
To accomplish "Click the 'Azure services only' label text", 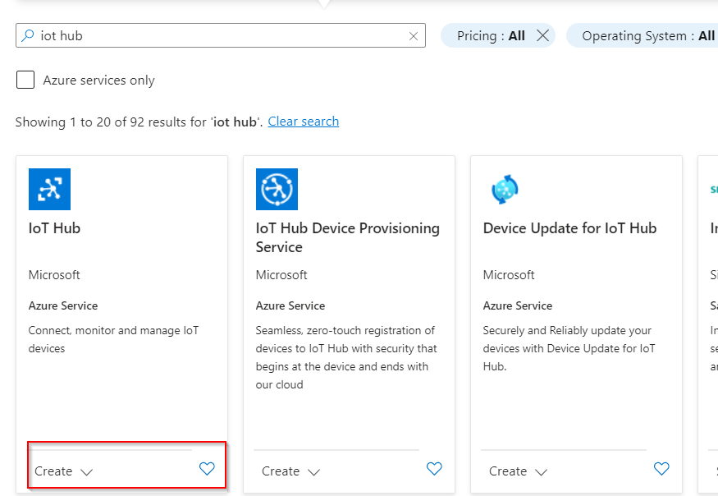I will [x=99, y=80].
